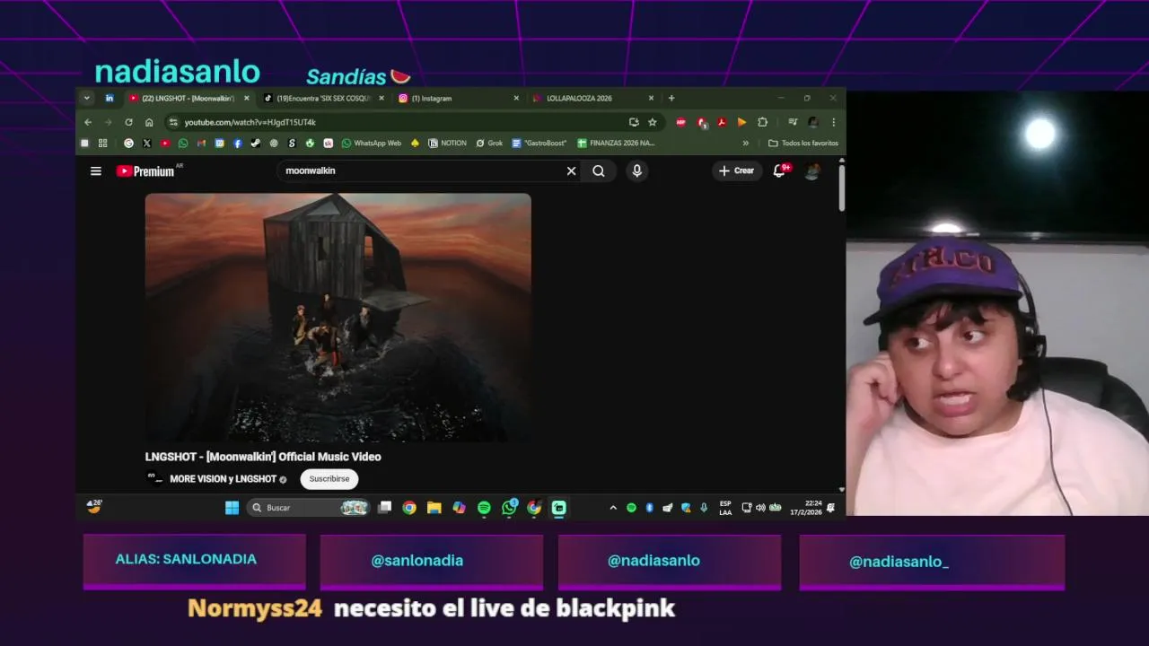Open the Chrome three-dot menu

pos(833,122)
